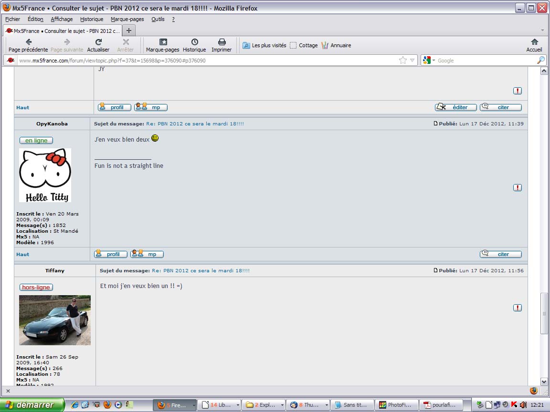Go to home page via Accueil
Screen dimensions: 550x412
[x=534, y=45]
